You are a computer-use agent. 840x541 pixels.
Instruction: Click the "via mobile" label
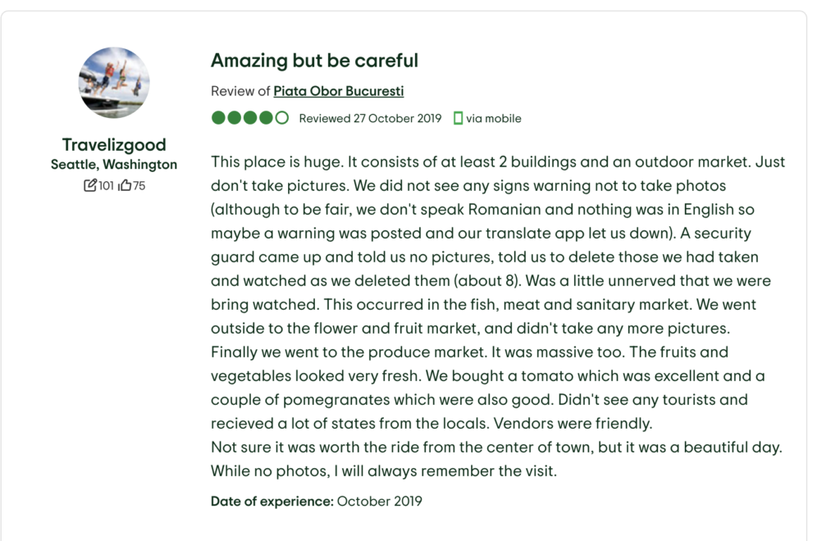click(x=494, y=118)
